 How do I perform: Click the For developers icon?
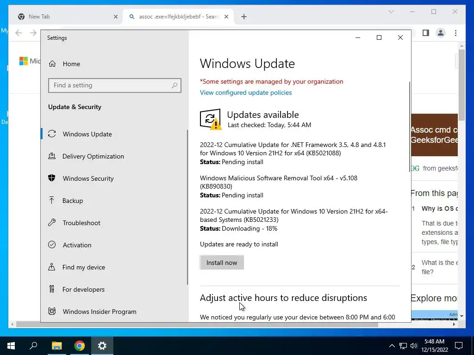click(x=52, y=289)
